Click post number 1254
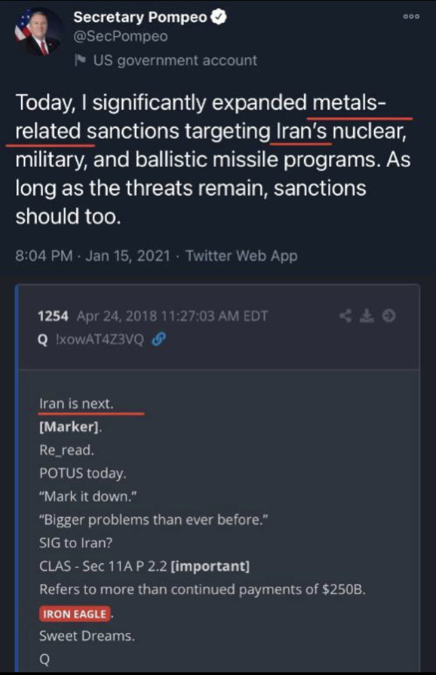This screenshot has width=436, height=675. (54, 316)
